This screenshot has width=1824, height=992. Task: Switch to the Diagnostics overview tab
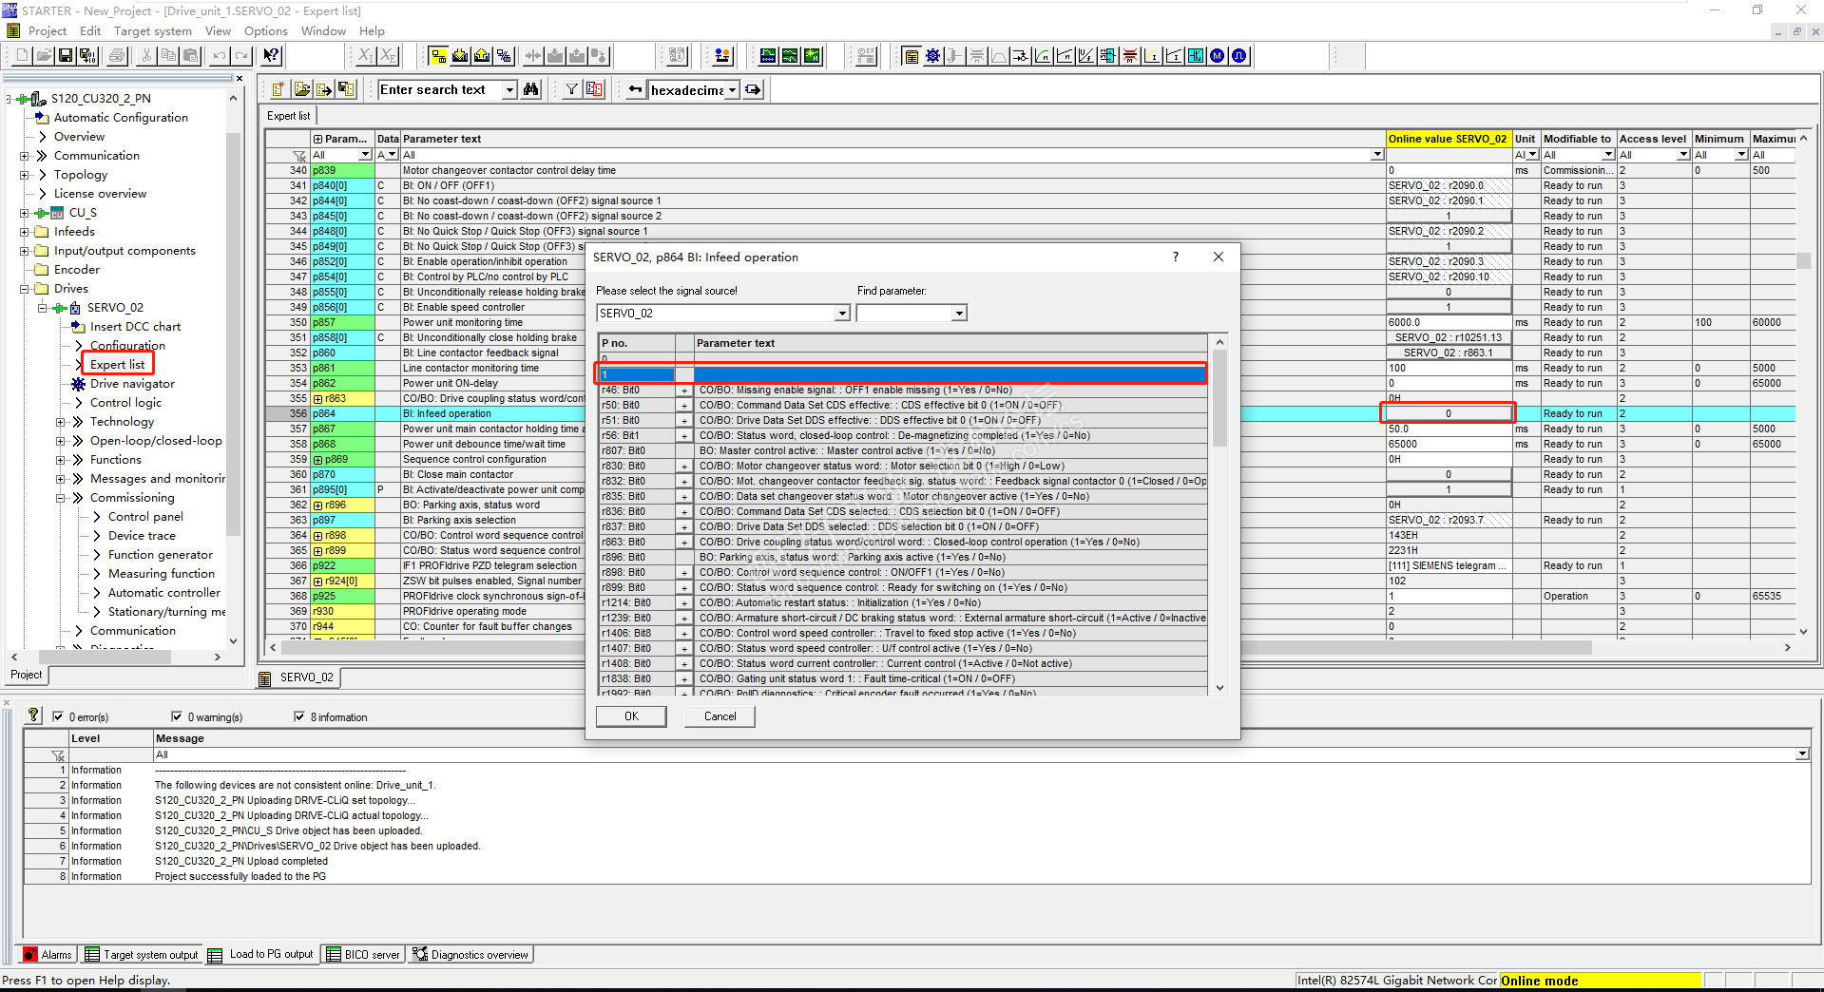[470, 955]
